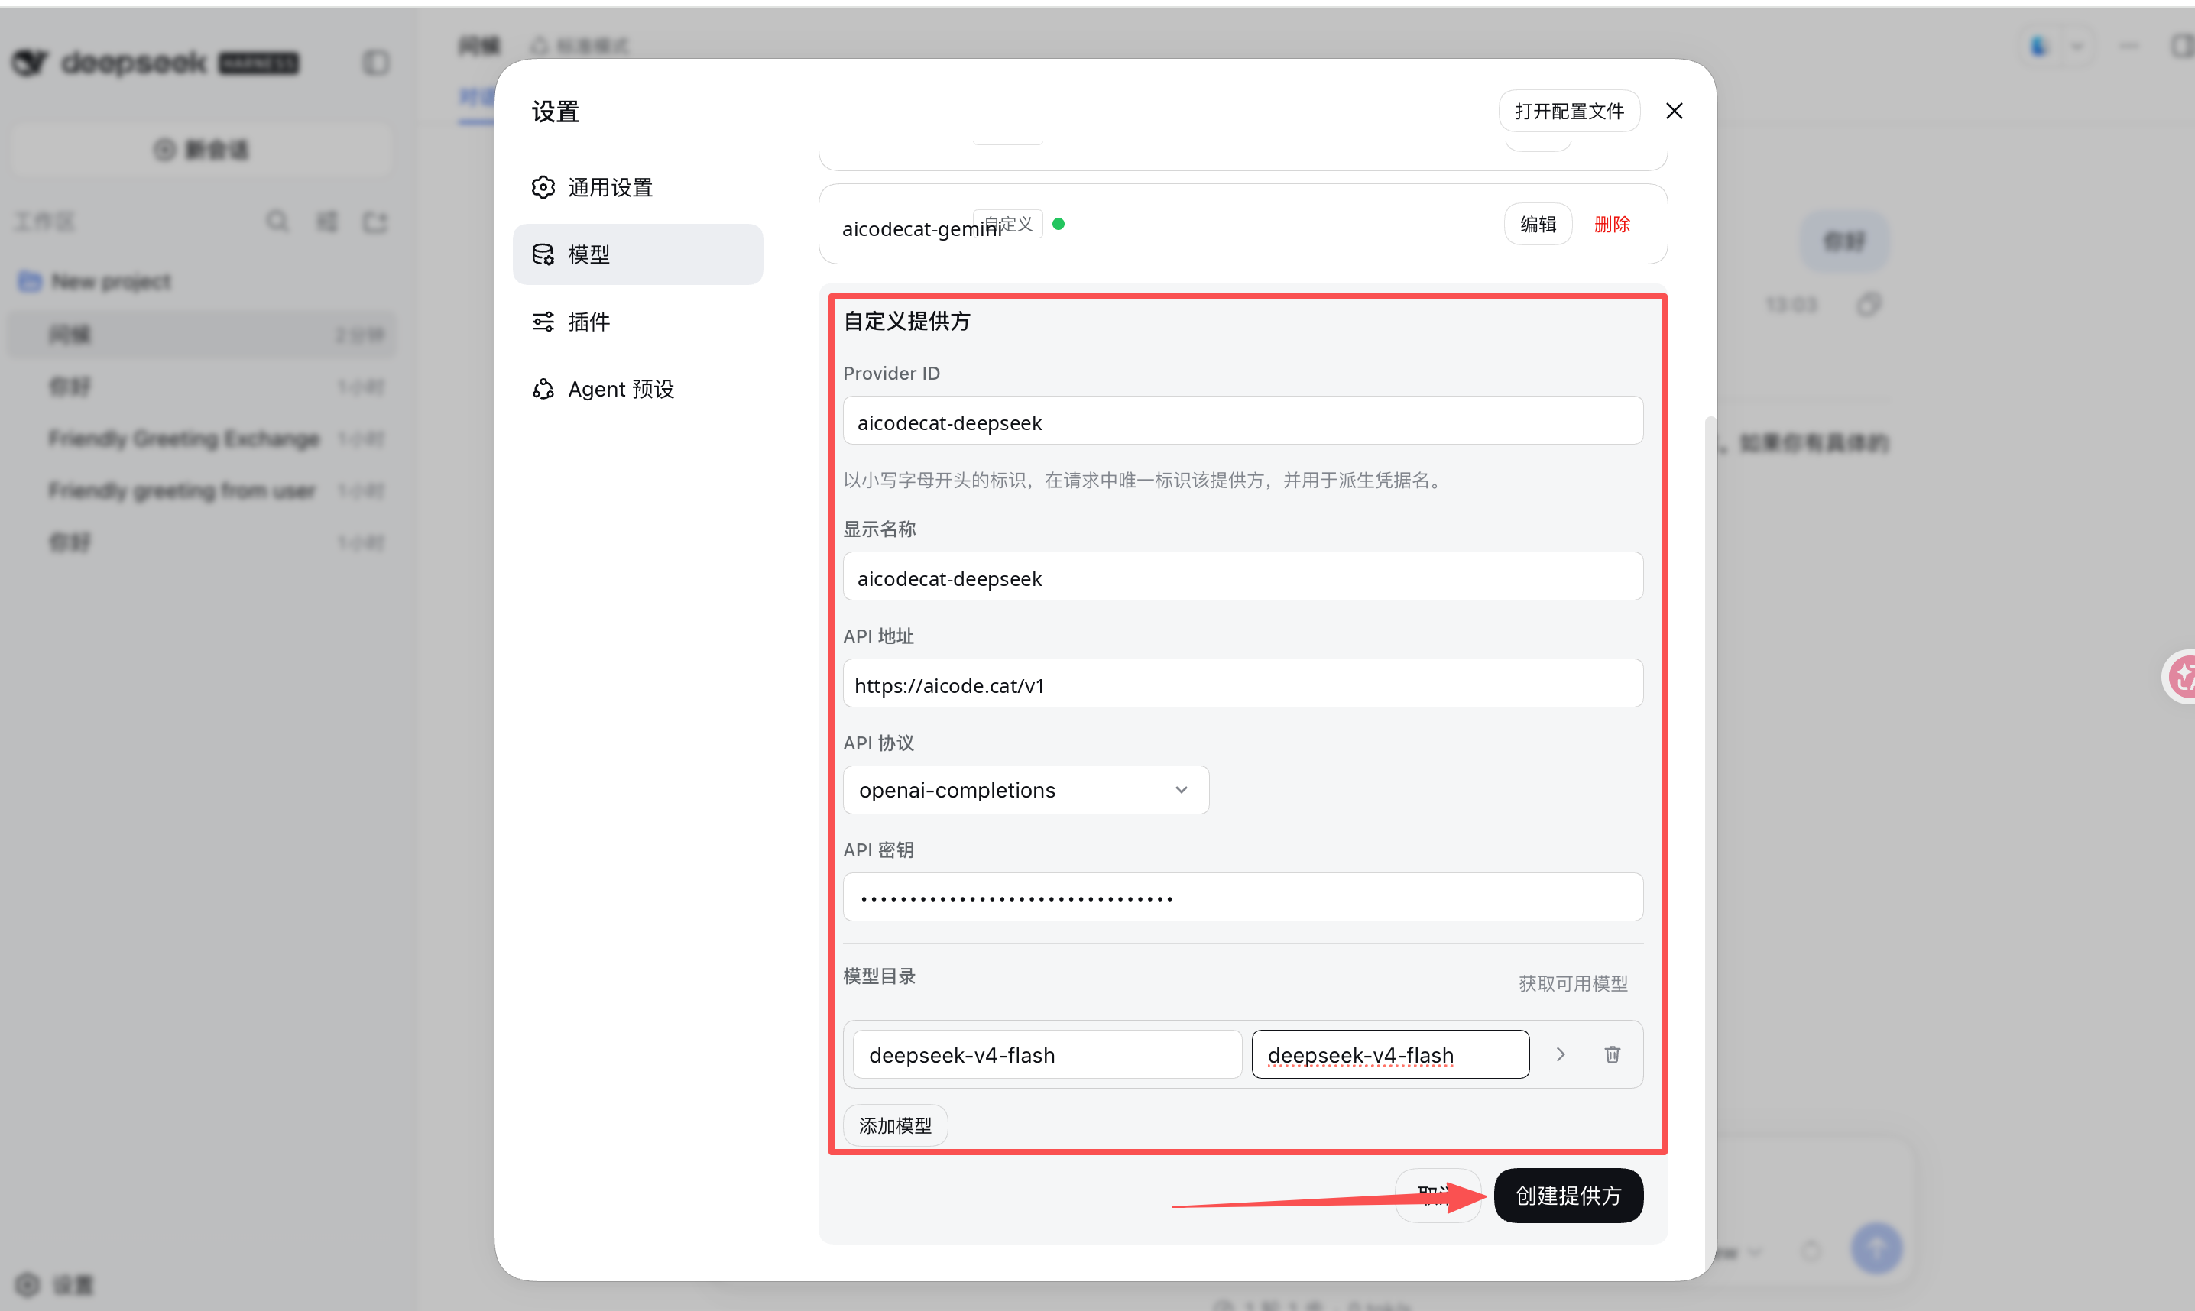
Task: Open the Agent 预设 section
Action: (x=637, y=389)
